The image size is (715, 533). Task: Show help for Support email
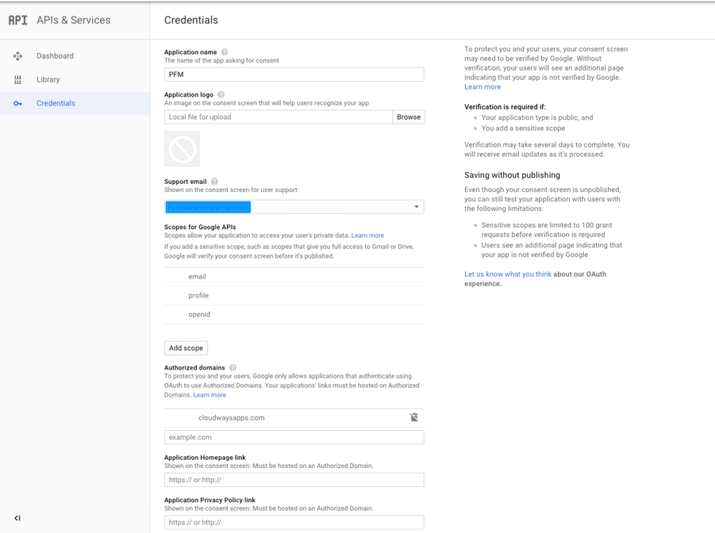pyautogui.click(x=214, y=181)
